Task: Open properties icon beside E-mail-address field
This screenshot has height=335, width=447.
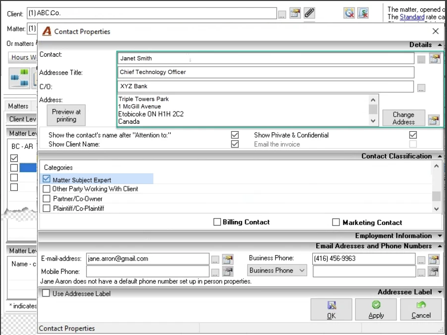Action: [x=228, y=259]
